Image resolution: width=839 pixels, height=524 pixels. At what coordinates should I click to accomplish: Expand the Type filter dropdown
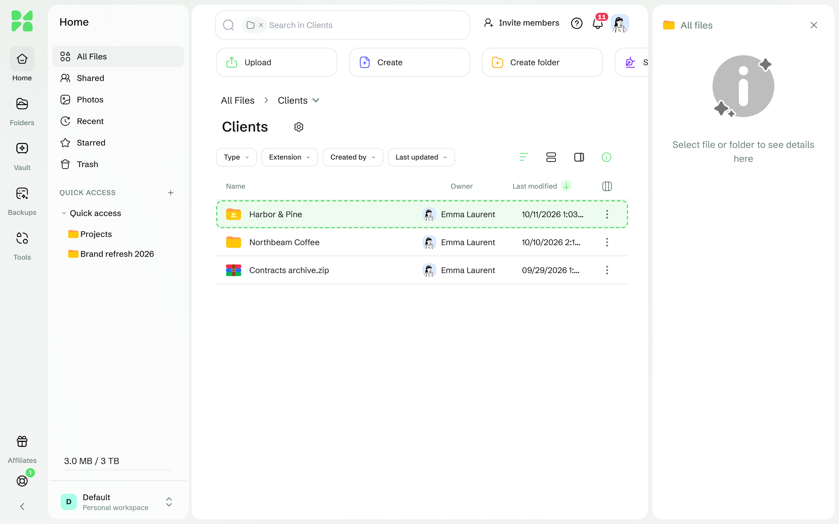pos(236,157)
